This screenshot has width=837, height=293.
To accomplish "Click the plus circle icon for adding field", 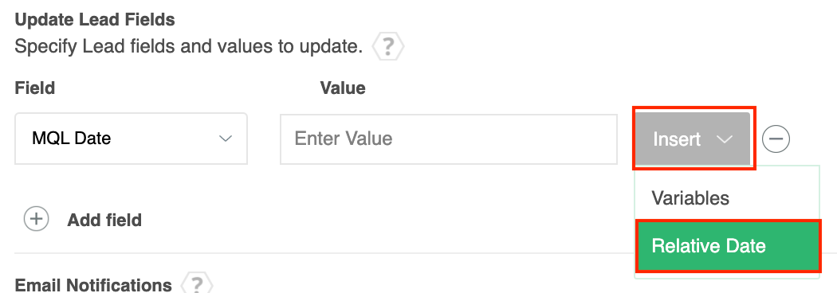I will [x=37, y=220].
